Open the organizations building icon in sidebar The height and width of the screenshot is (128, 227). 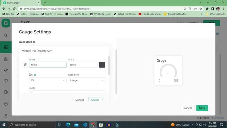tap(6, 59)
